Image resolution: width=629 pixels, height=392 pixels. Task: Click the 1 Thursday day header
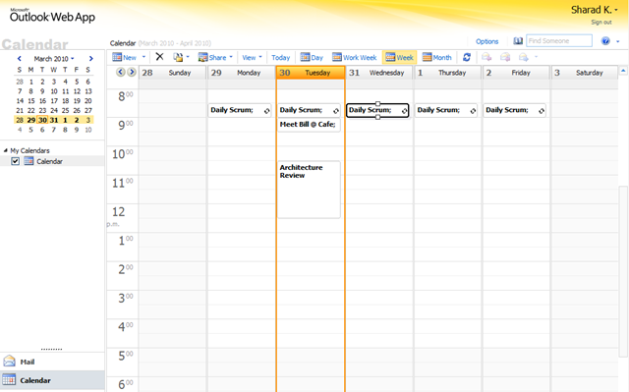click(x=448, y=73)
